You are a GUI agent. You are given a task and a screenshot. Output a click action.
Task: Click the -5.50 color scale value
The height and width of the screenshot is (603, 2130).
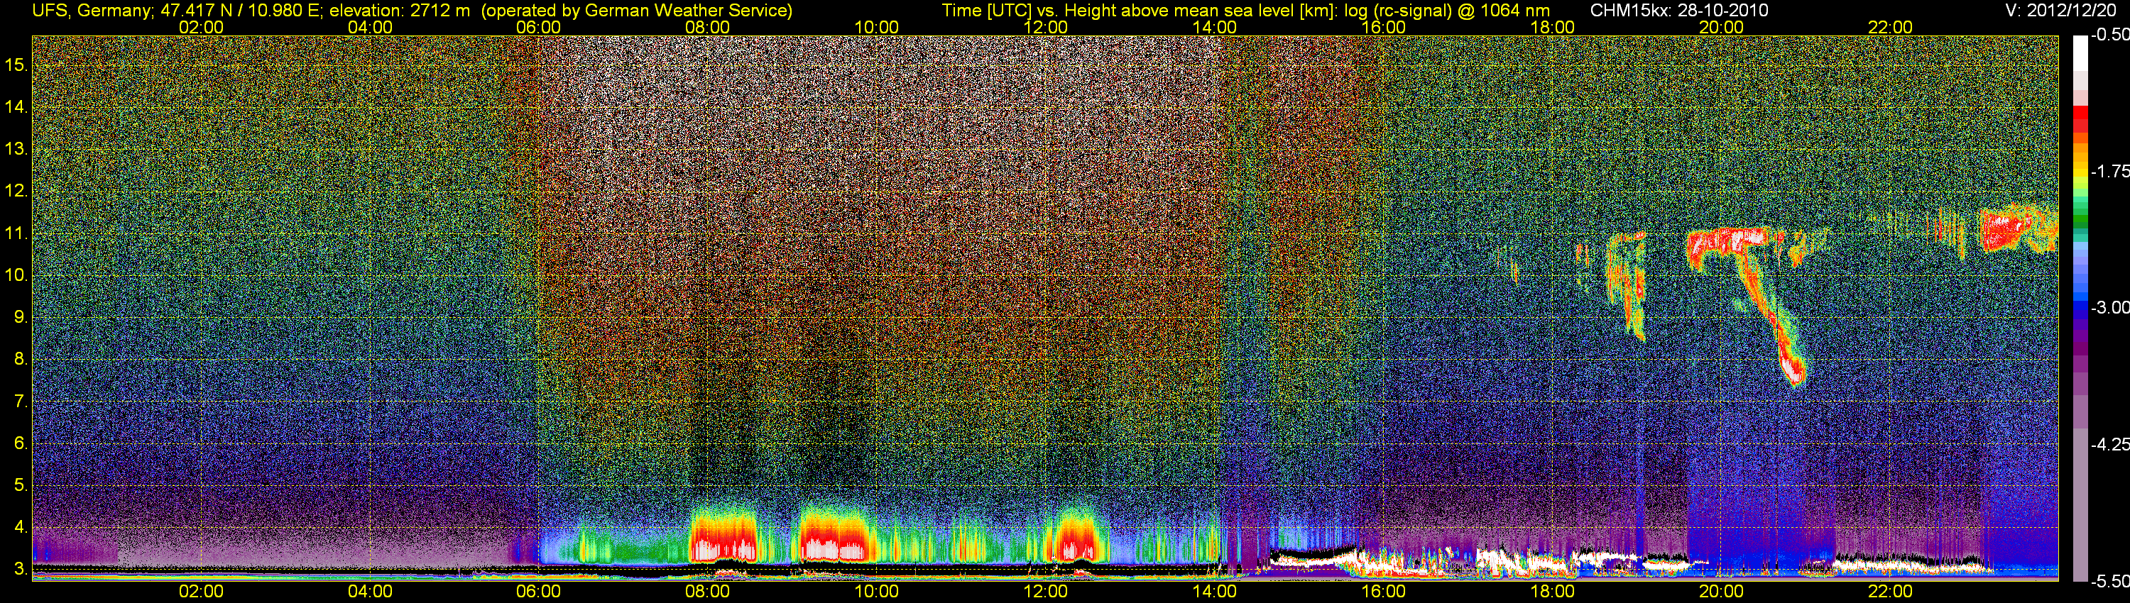click(x=2109, y=581)
